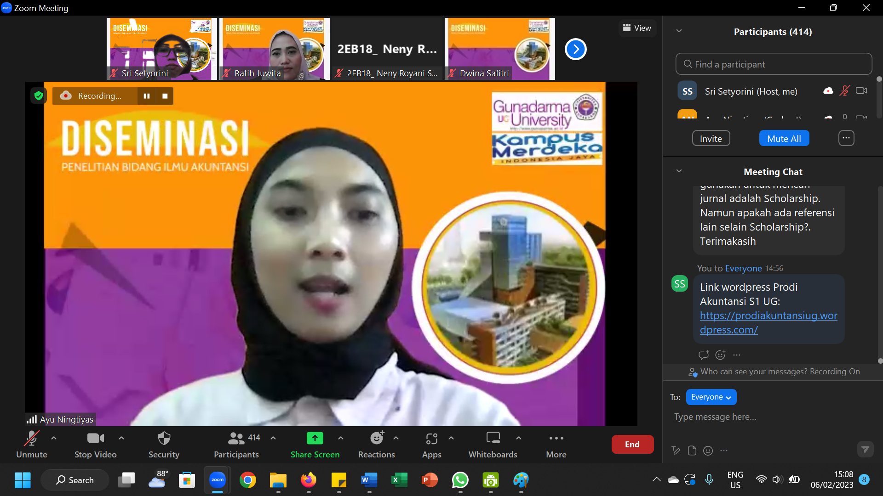Click 'Sri Setyorini (Host, me)' participant name
Screen dimensions: 883x496
751,91
